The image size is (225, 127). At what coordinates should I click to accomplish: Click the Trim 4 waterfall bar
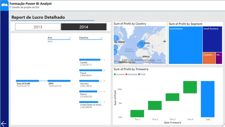click(x=190, y=87)
